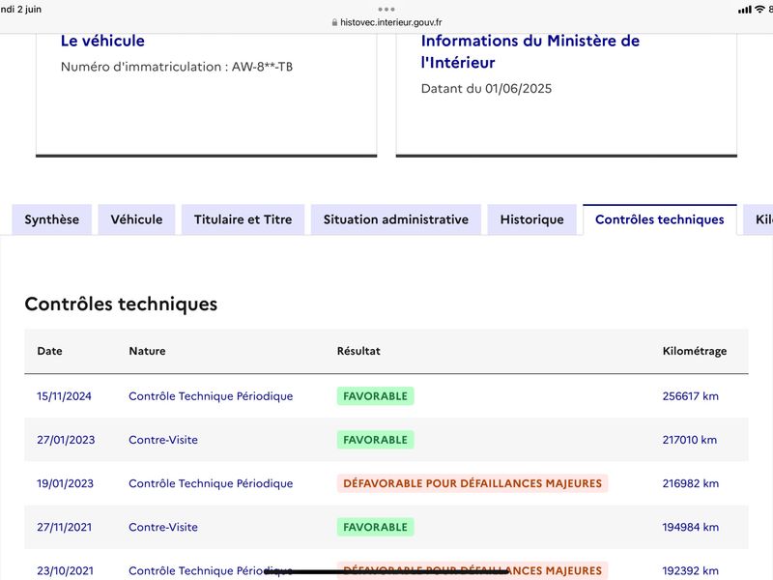
Task: Click the FAVORABLE badge for 15/11/2024
Action: 375,396
